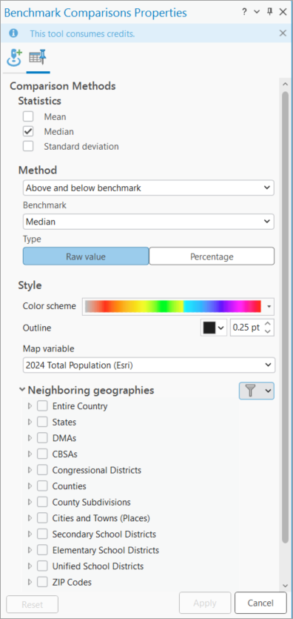Expand the Counties tree node

tap(30, 486)
